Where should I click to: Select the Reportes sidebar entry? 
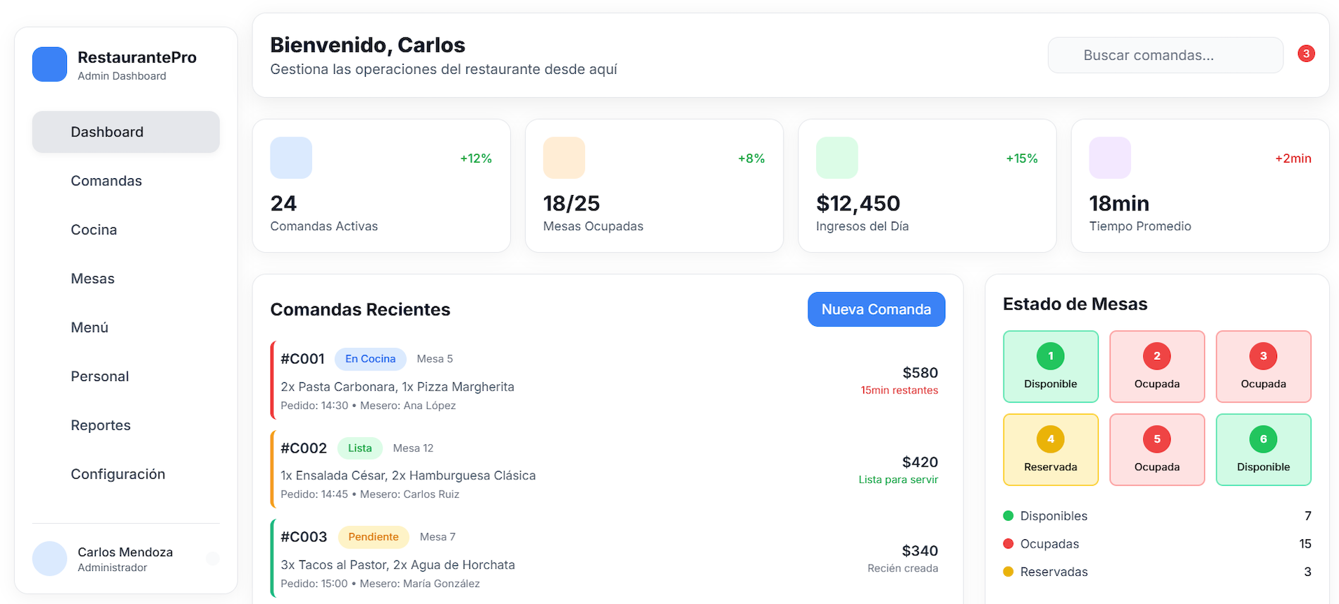pos(101,425)
